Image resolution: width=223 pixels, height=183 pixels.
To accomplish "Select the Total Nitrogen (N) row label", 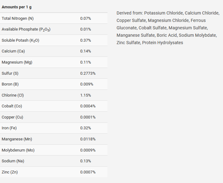I will click(x=18, y=19).
